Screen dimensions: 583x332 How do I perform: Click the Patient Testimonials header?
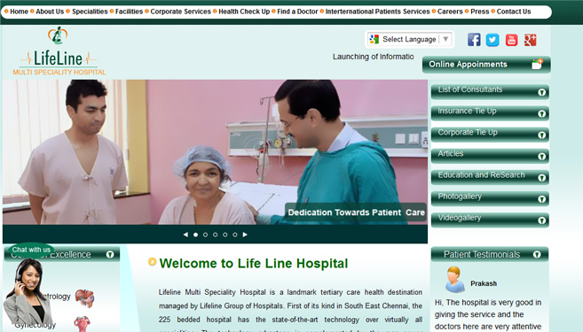490,254
